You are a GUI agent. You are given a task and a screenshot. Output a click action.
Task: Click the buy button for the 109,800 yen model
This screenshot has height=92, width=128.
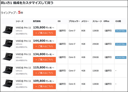coord(44,86)
